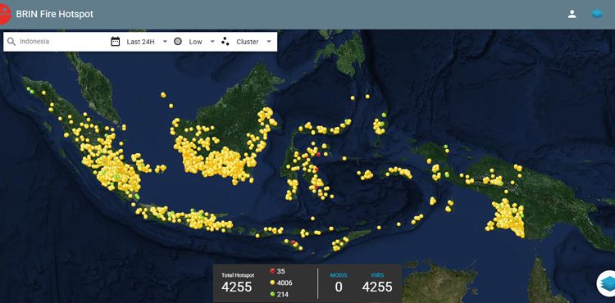The width and height of the screenshot is (615, 303).
Task: Click the calendar icon beside Last 24H
Action: (116, 42)
